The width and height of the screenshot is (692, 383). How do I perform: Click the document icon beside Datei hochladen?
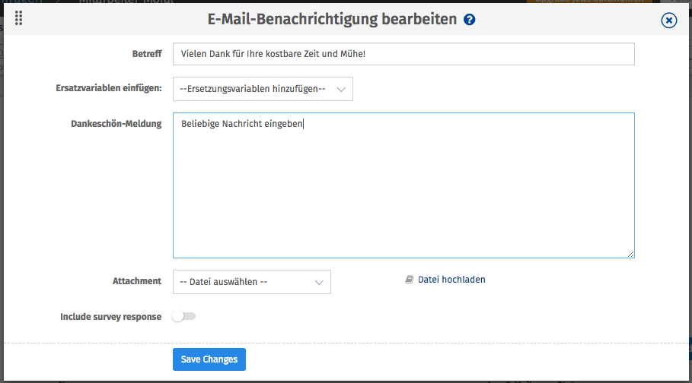point(409,280)
